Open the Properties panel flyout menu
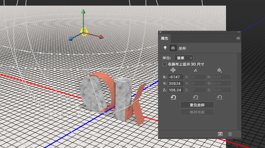Viewport: 265px width, 148px height. (x=238, y=38)
